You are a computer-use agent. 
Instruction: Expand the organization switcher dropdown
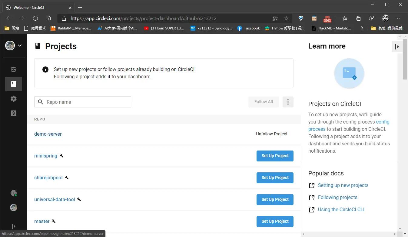point(14,46)
